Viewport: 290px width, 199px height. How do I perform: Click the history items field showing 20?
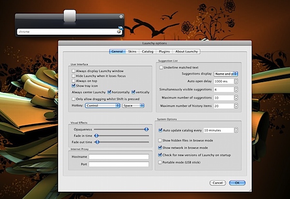click(x=224, y=106)
